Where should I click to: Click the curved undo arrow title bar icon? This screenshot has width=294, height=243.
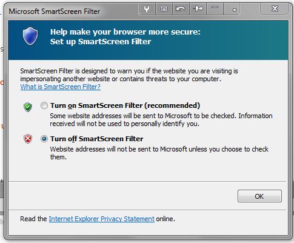point(181,9)
